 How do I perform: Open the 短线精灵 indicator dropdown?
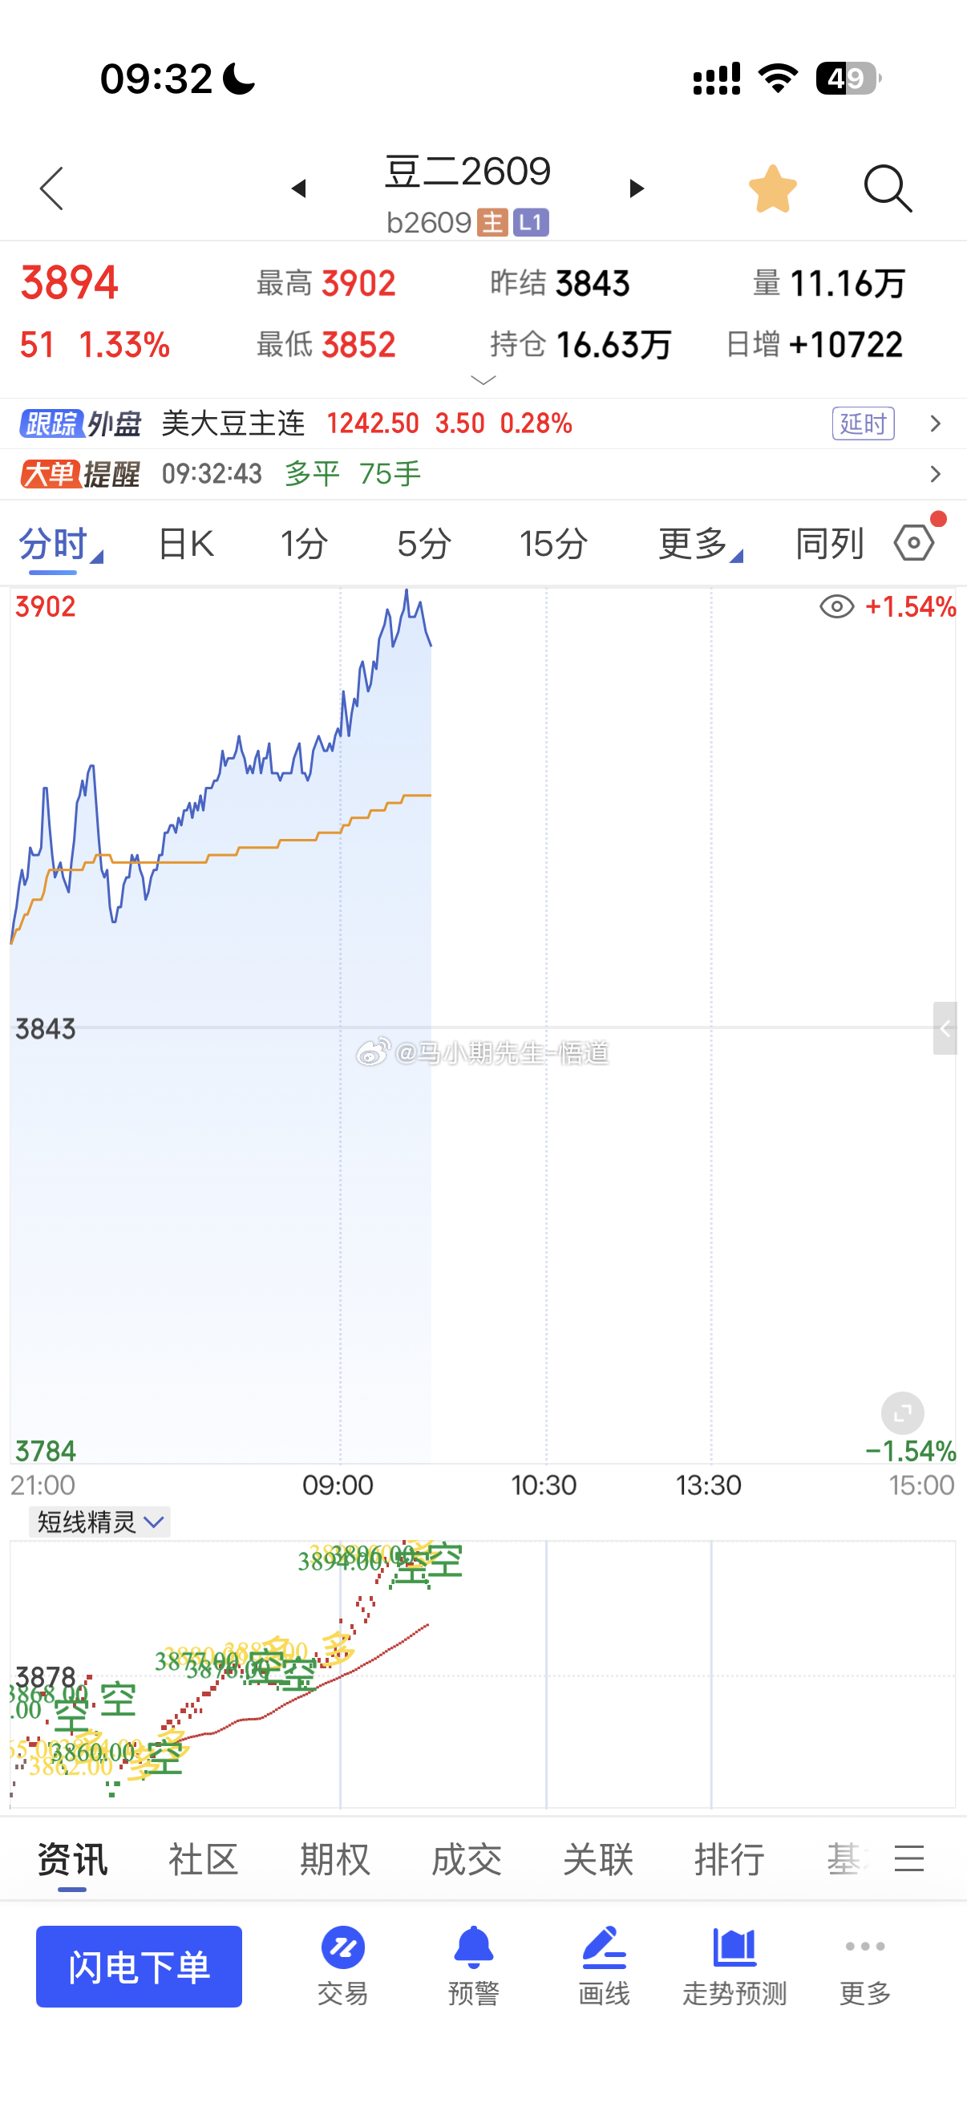pos(99,1522)
